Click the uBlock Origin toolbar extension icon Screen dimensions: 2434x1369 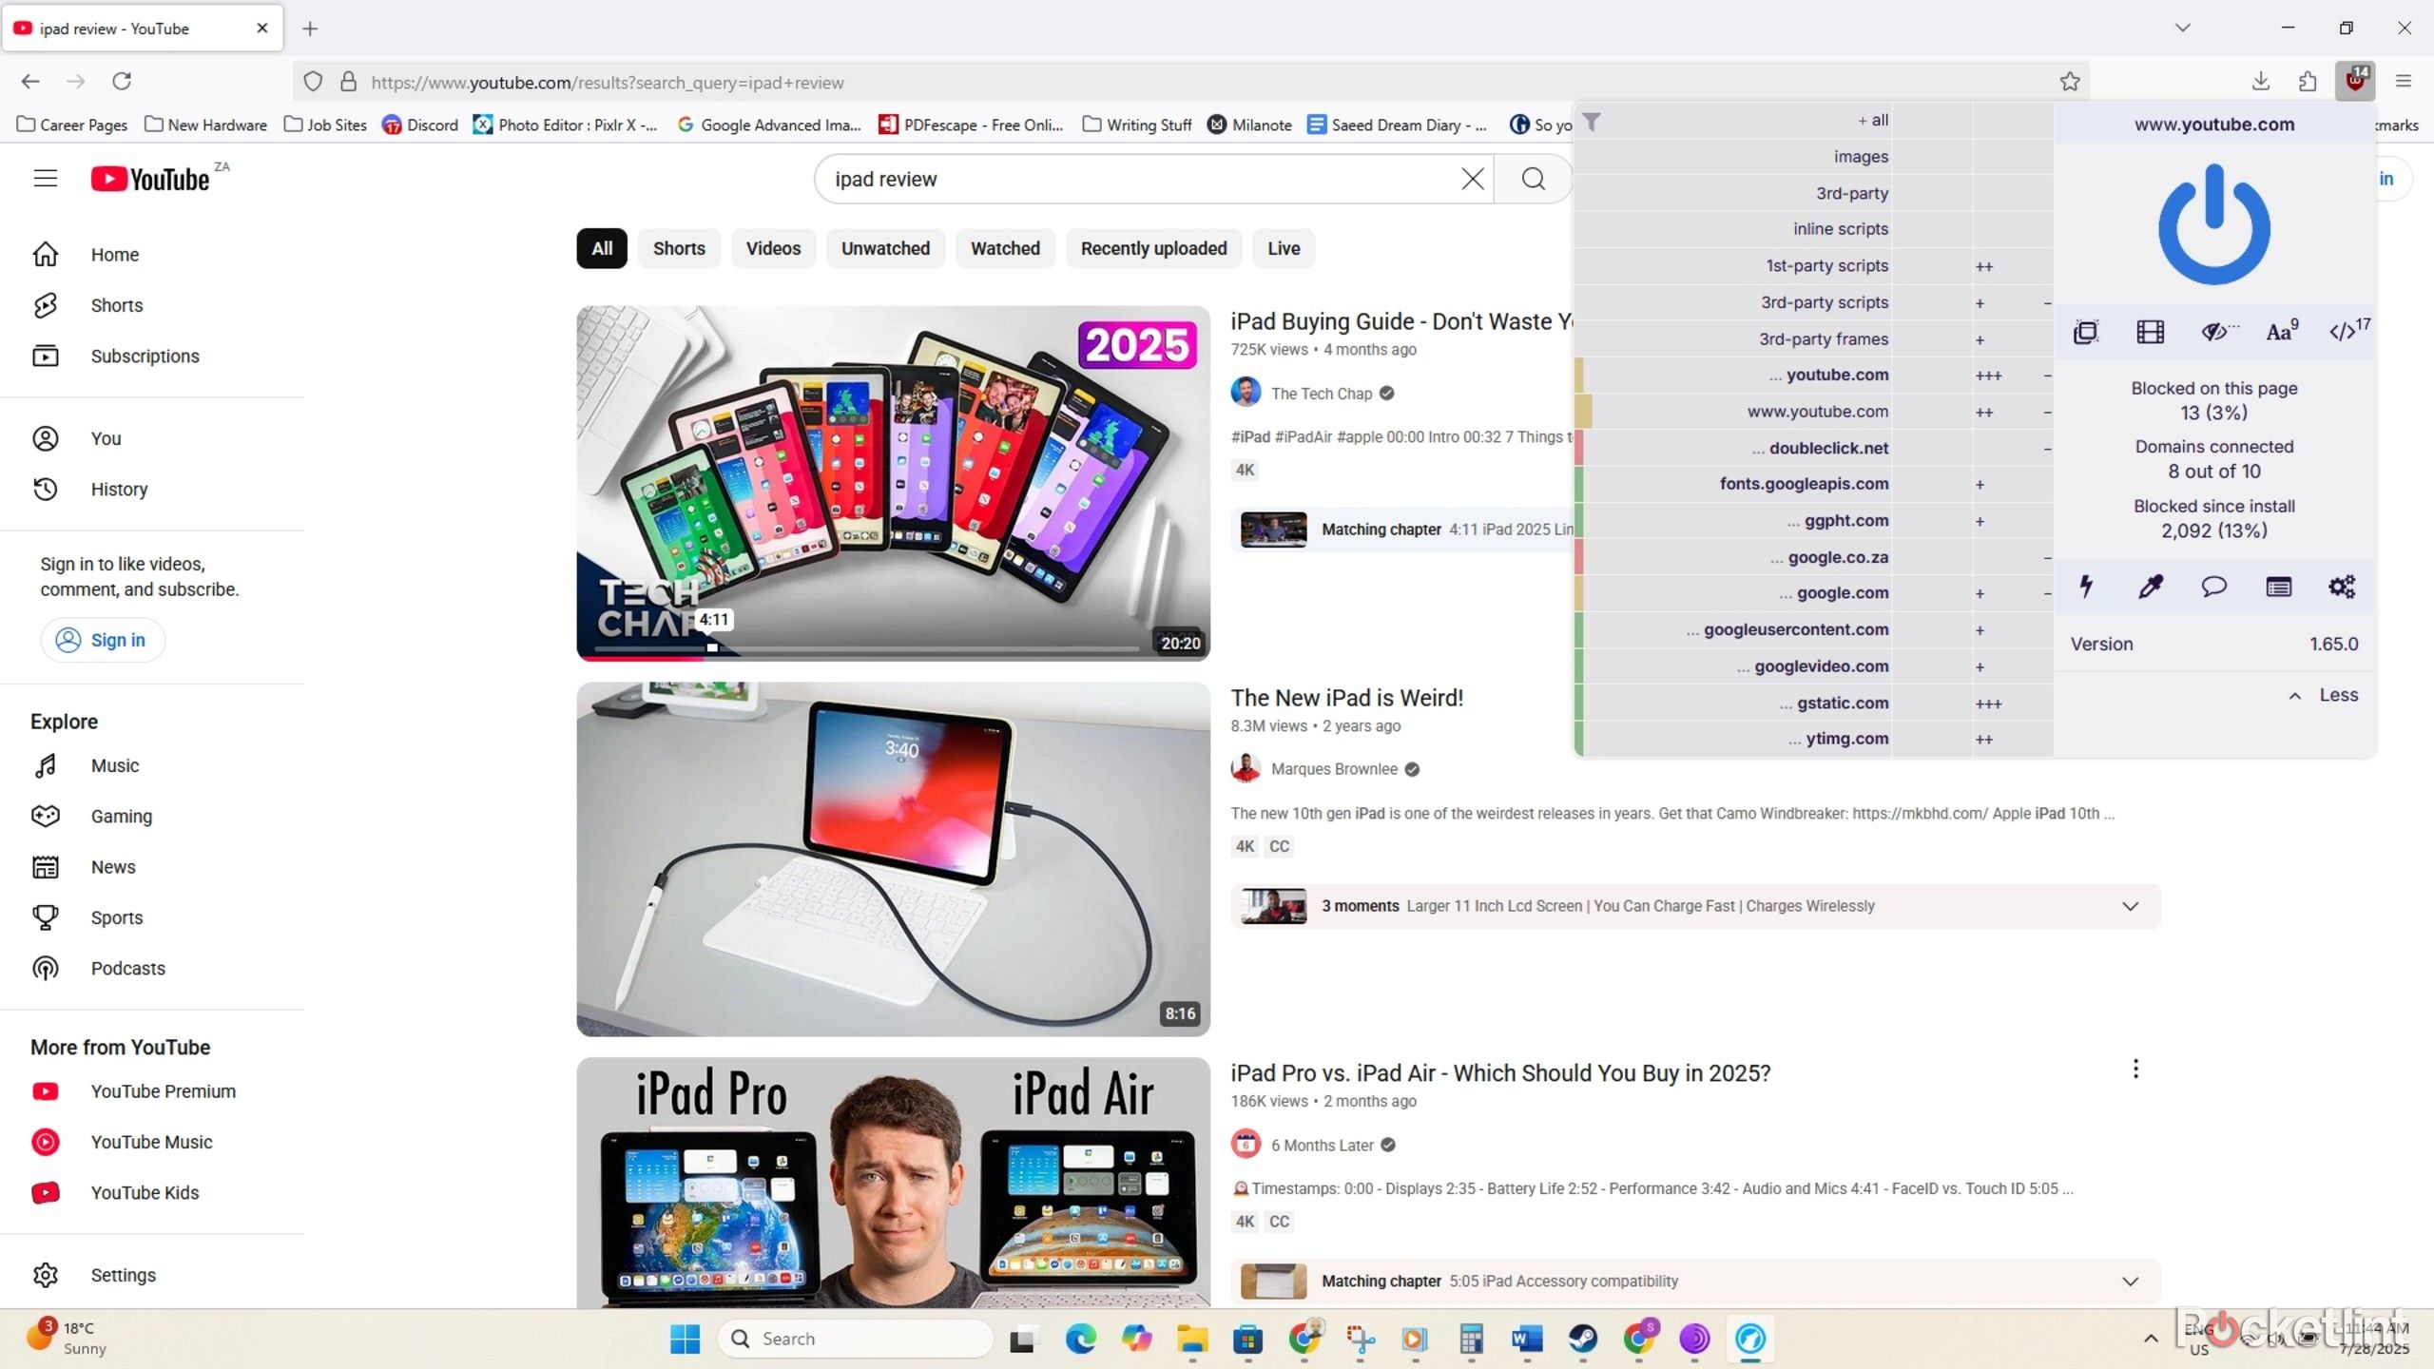[x=2355, y=81]
